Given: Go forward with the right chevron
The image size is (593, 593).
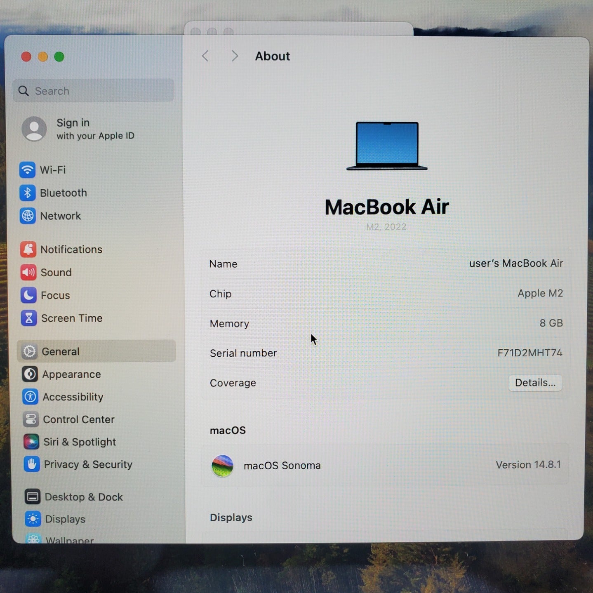Looking at the screenshot, I should coord(235,56).
